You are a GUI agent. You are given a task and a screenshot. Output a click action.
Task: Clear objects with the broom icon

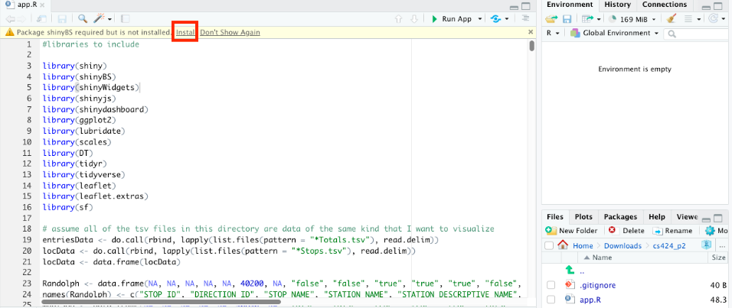(x=671, y=18)
